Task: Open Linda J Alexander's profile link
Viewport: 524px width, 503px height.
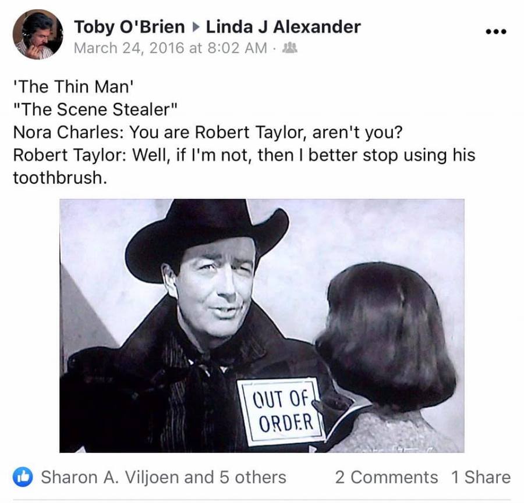Action: click(283, 27)
